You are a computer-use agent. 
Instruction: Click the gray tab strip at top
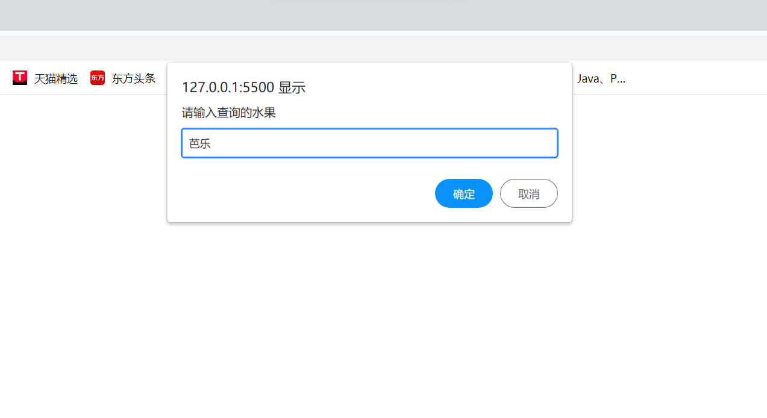point(383,15)
